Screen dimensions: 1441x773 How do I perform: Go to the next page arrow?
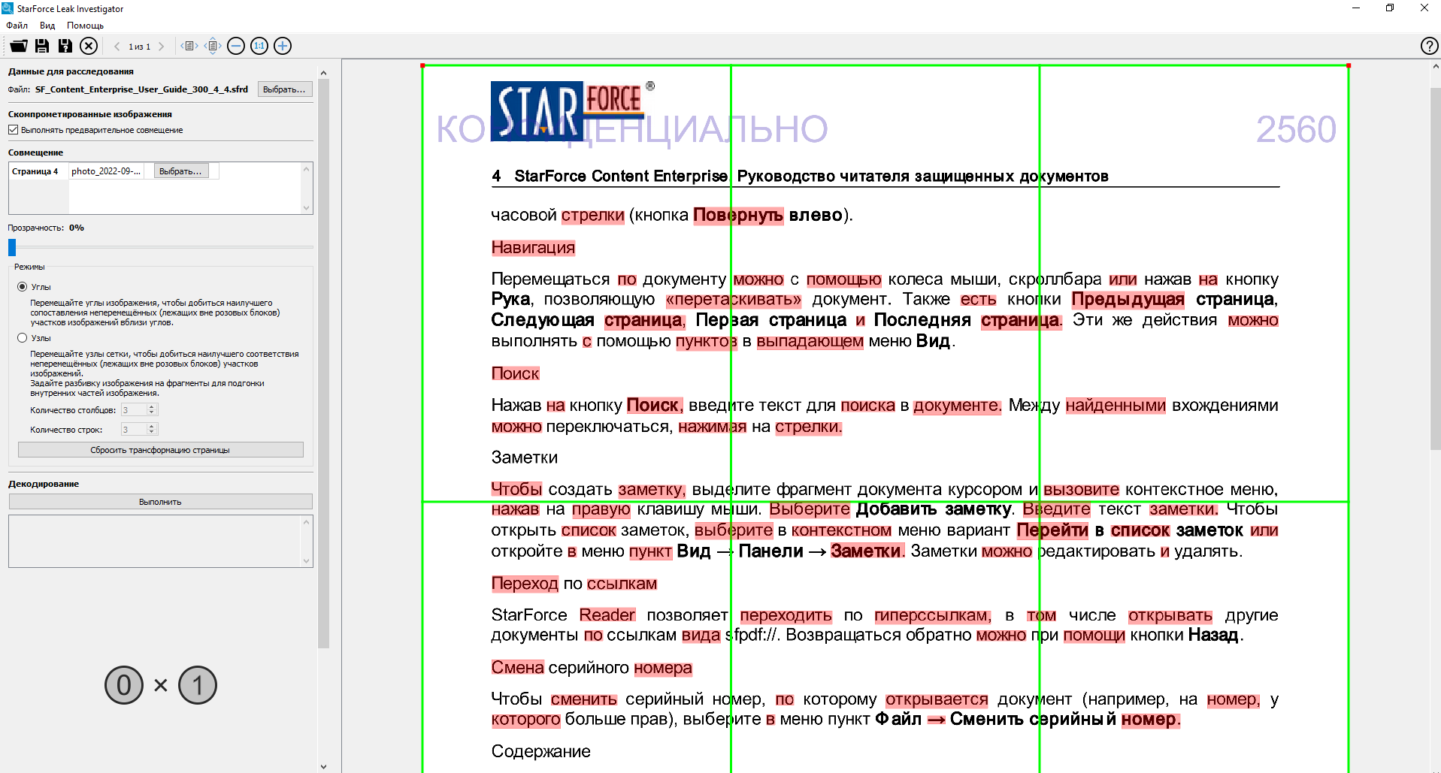tap(161, 47)
